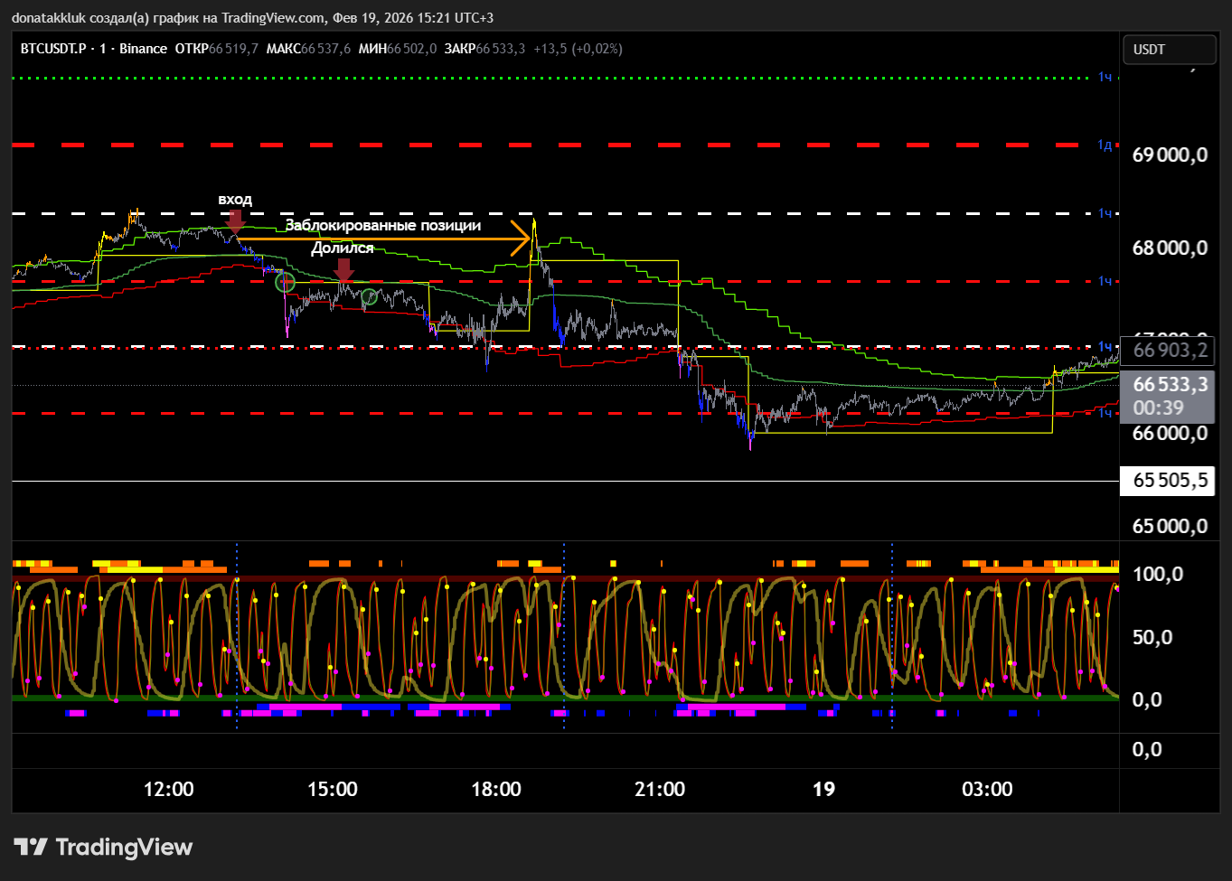1232x881 pixels.
Task: Click the orange arrowhead ending the annotation line
Action: click(x=522, y=239)
